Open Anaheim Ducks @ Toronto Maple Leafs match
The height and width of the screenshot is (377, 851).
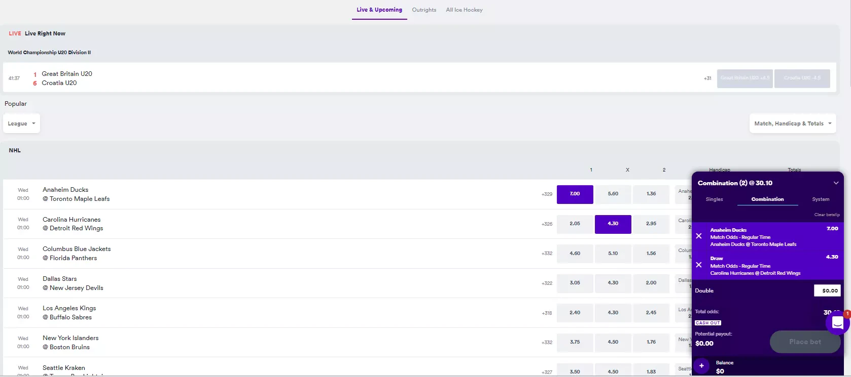[x=76, y=194]
